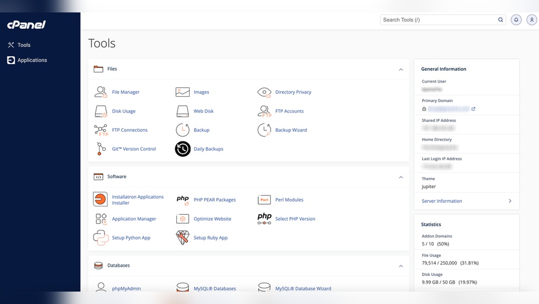
Task: Open the user account avatar menu
Action: coord(532,20)
